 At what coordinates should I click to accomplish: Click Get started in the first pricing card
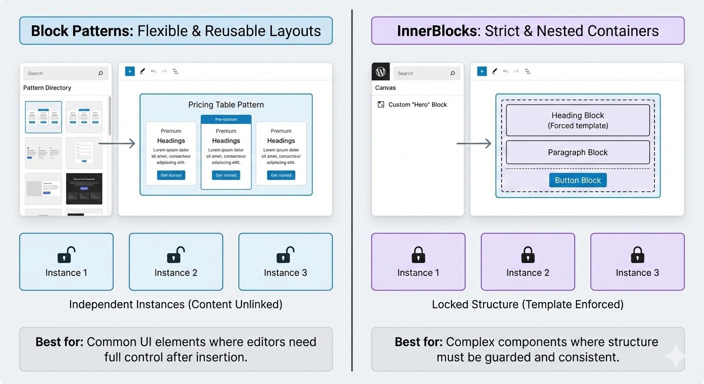pyautogui.click(x=171, y=175)
